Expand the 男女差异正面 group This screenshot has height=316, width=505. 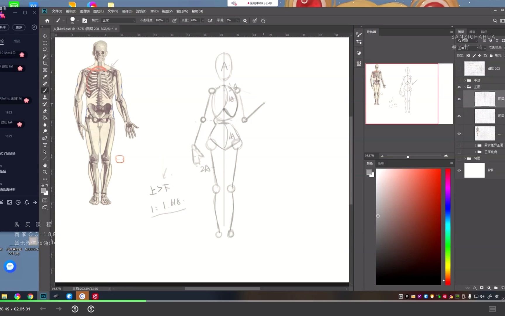475,145
